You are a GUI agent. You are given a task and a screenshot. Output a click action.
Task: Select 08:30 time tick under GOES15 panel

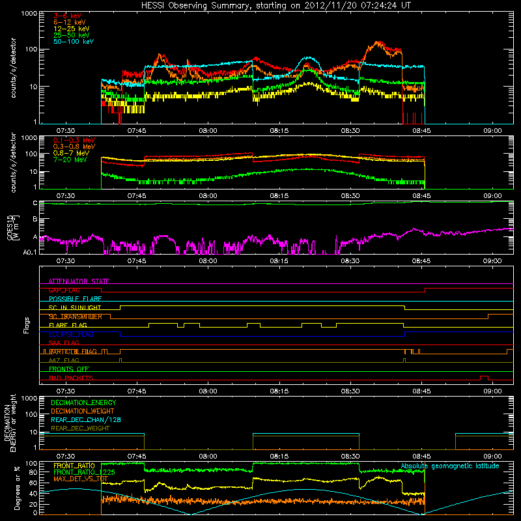click(350, 261)
